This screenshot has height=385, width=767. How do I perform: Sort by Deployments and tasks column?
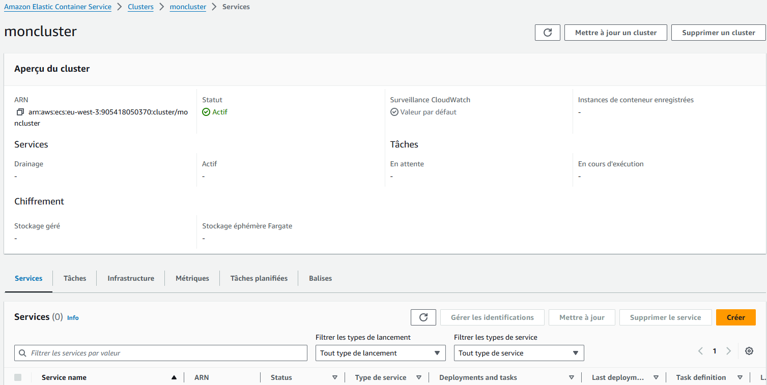click(x=572, y=377)
